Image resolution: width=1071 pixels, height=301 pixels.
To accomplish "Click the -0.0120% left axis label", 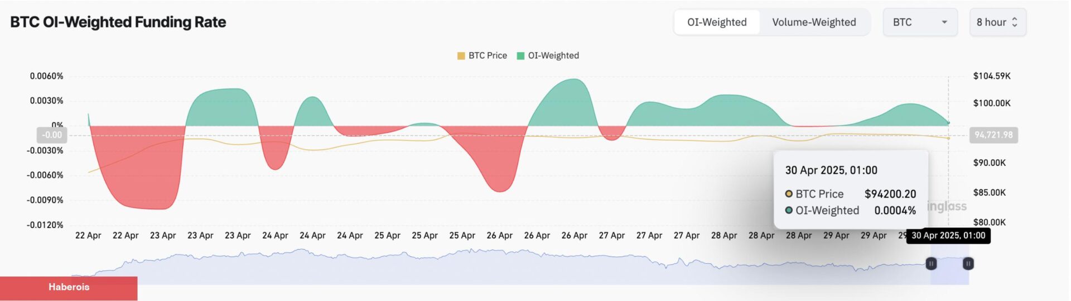I will click(x=45, y=225).
